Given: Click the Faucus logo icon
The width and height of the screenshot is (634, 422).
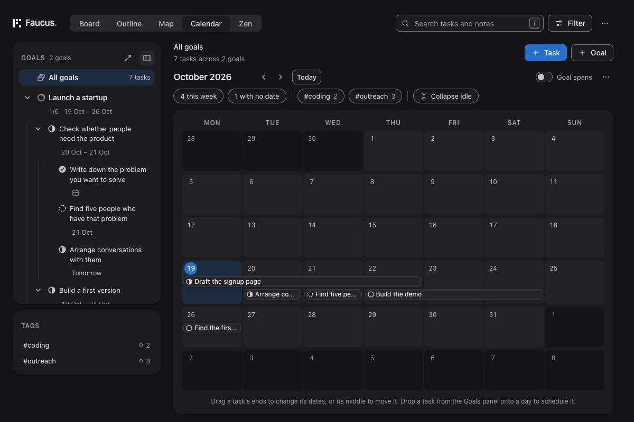Looking at the screenshot, I should [17, 23].
